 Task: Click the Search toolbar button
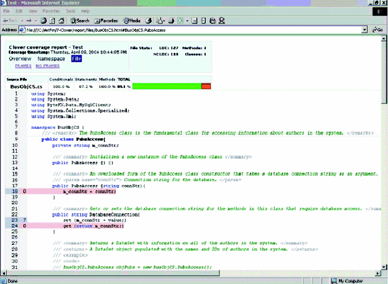79,21
